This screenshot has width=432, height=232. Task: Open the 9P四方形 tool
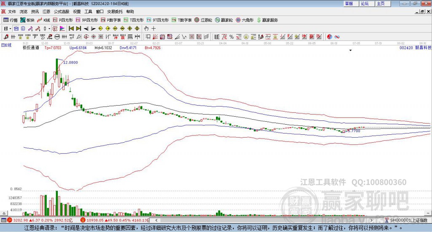[x=86, y=20]
